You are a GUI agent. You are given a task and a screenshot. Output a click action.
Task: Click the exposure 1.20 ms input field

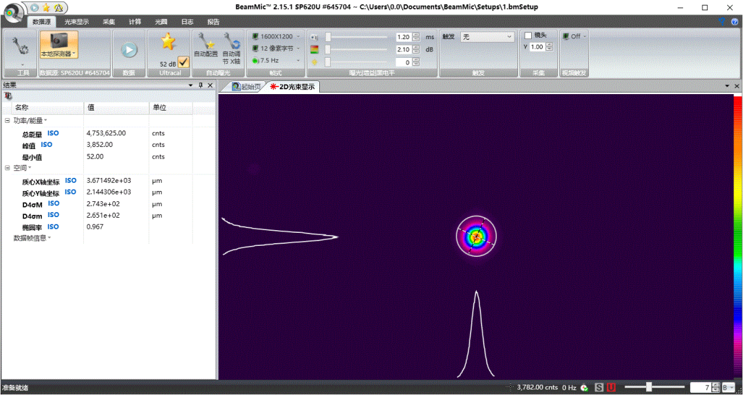coord(403,37)
